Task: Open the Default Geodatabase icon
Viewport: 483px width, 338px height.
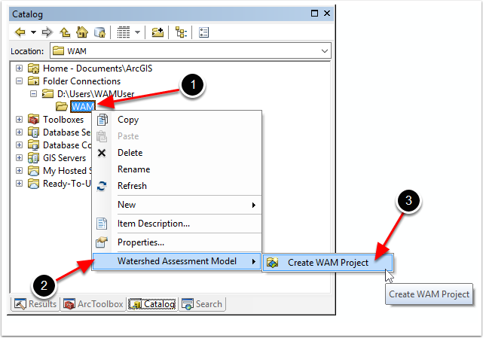Action: pyautogui.click(x=99, y=32)
